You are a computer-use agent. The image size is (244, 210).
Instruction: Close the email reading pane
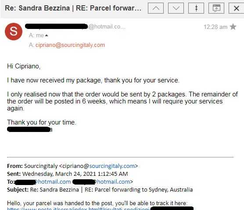click(x=237, y=8)
